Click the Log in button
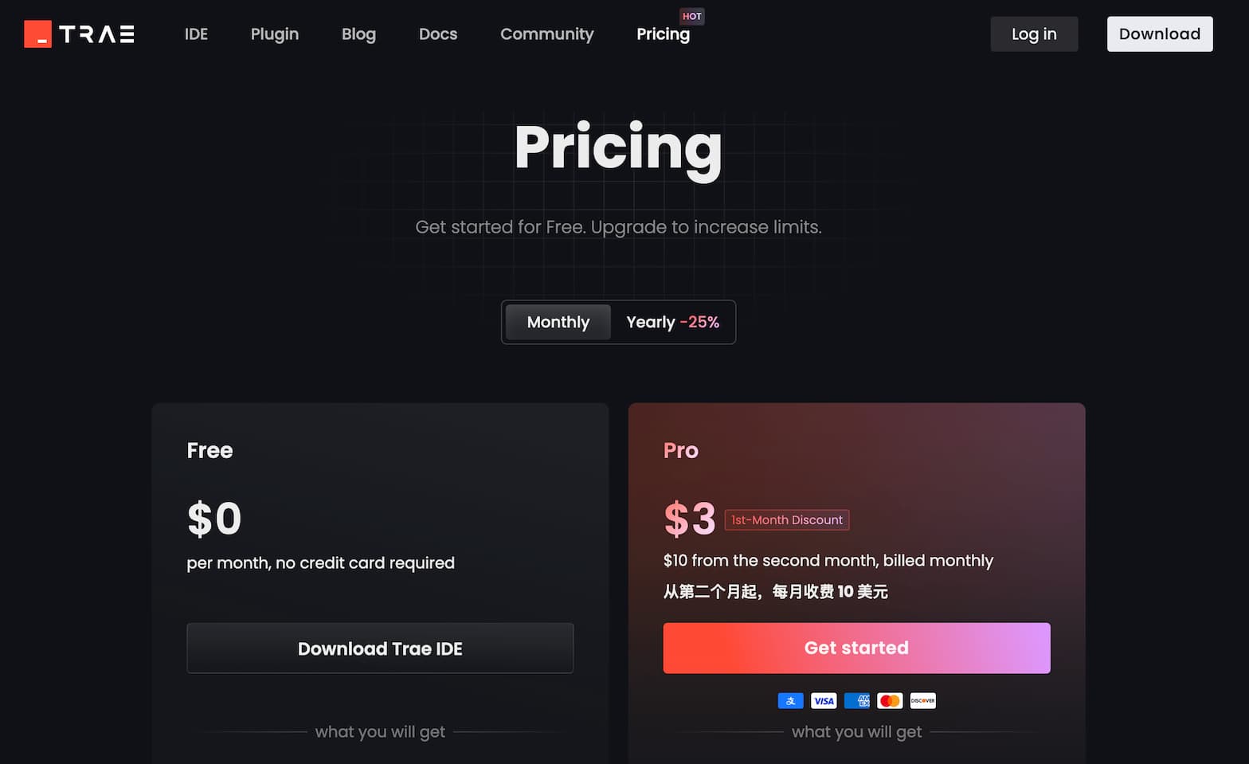 (1034, 34)
